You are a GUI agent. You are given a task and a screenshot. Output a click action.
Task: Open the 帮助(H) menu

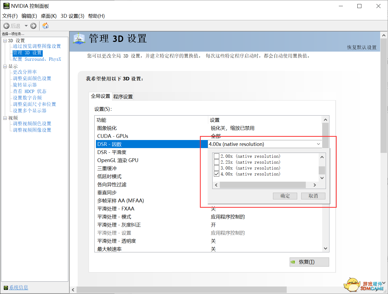(x=96, y=16)
